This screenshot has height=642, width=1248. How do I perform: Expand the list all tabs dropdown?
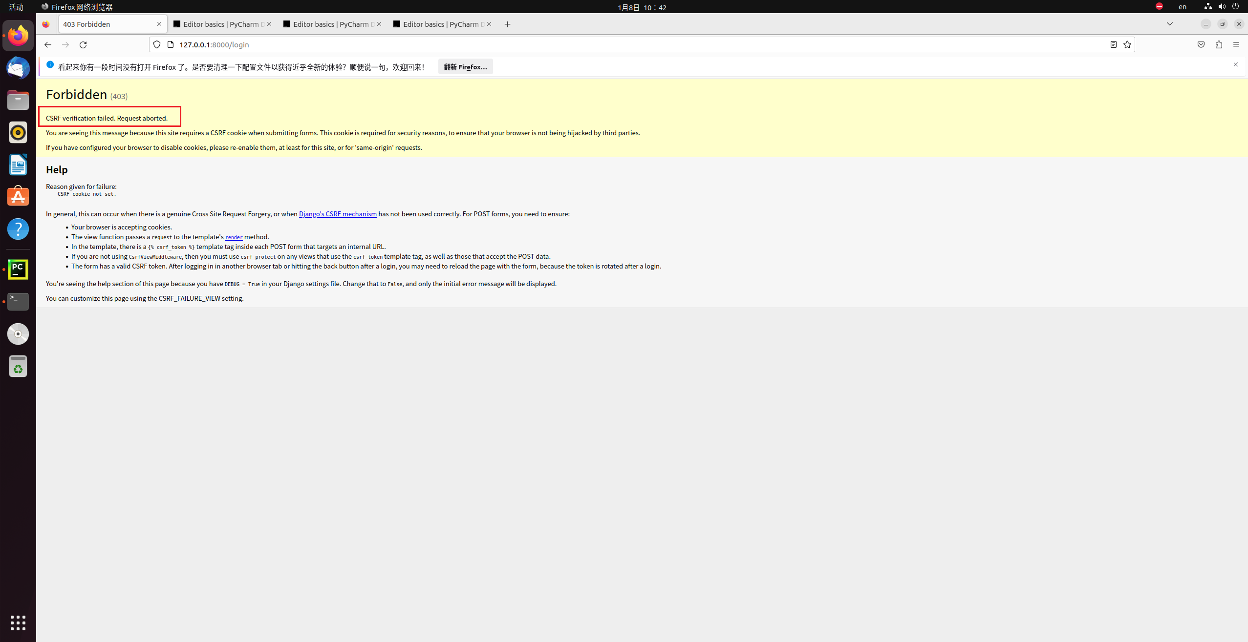pyautogui.click(x=1169, y=24)
